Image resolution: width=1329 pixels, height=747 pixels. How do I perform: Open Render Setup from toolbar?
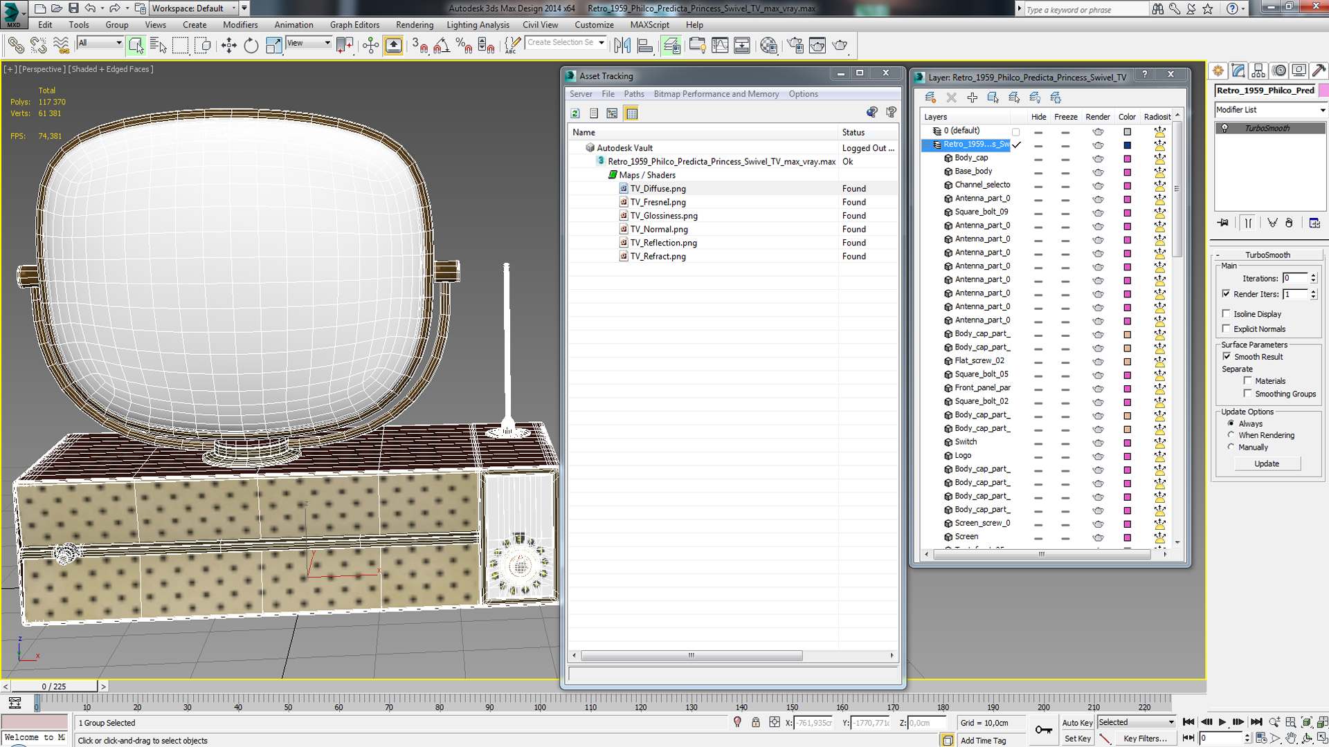[795, 46]
